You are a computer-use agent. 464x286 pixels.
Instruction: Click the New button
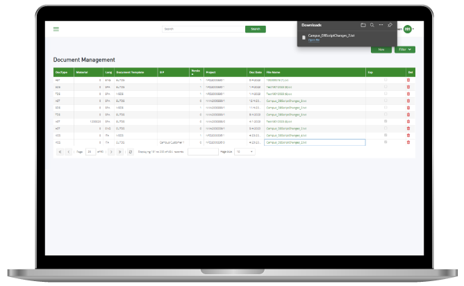tap(381, 49)
